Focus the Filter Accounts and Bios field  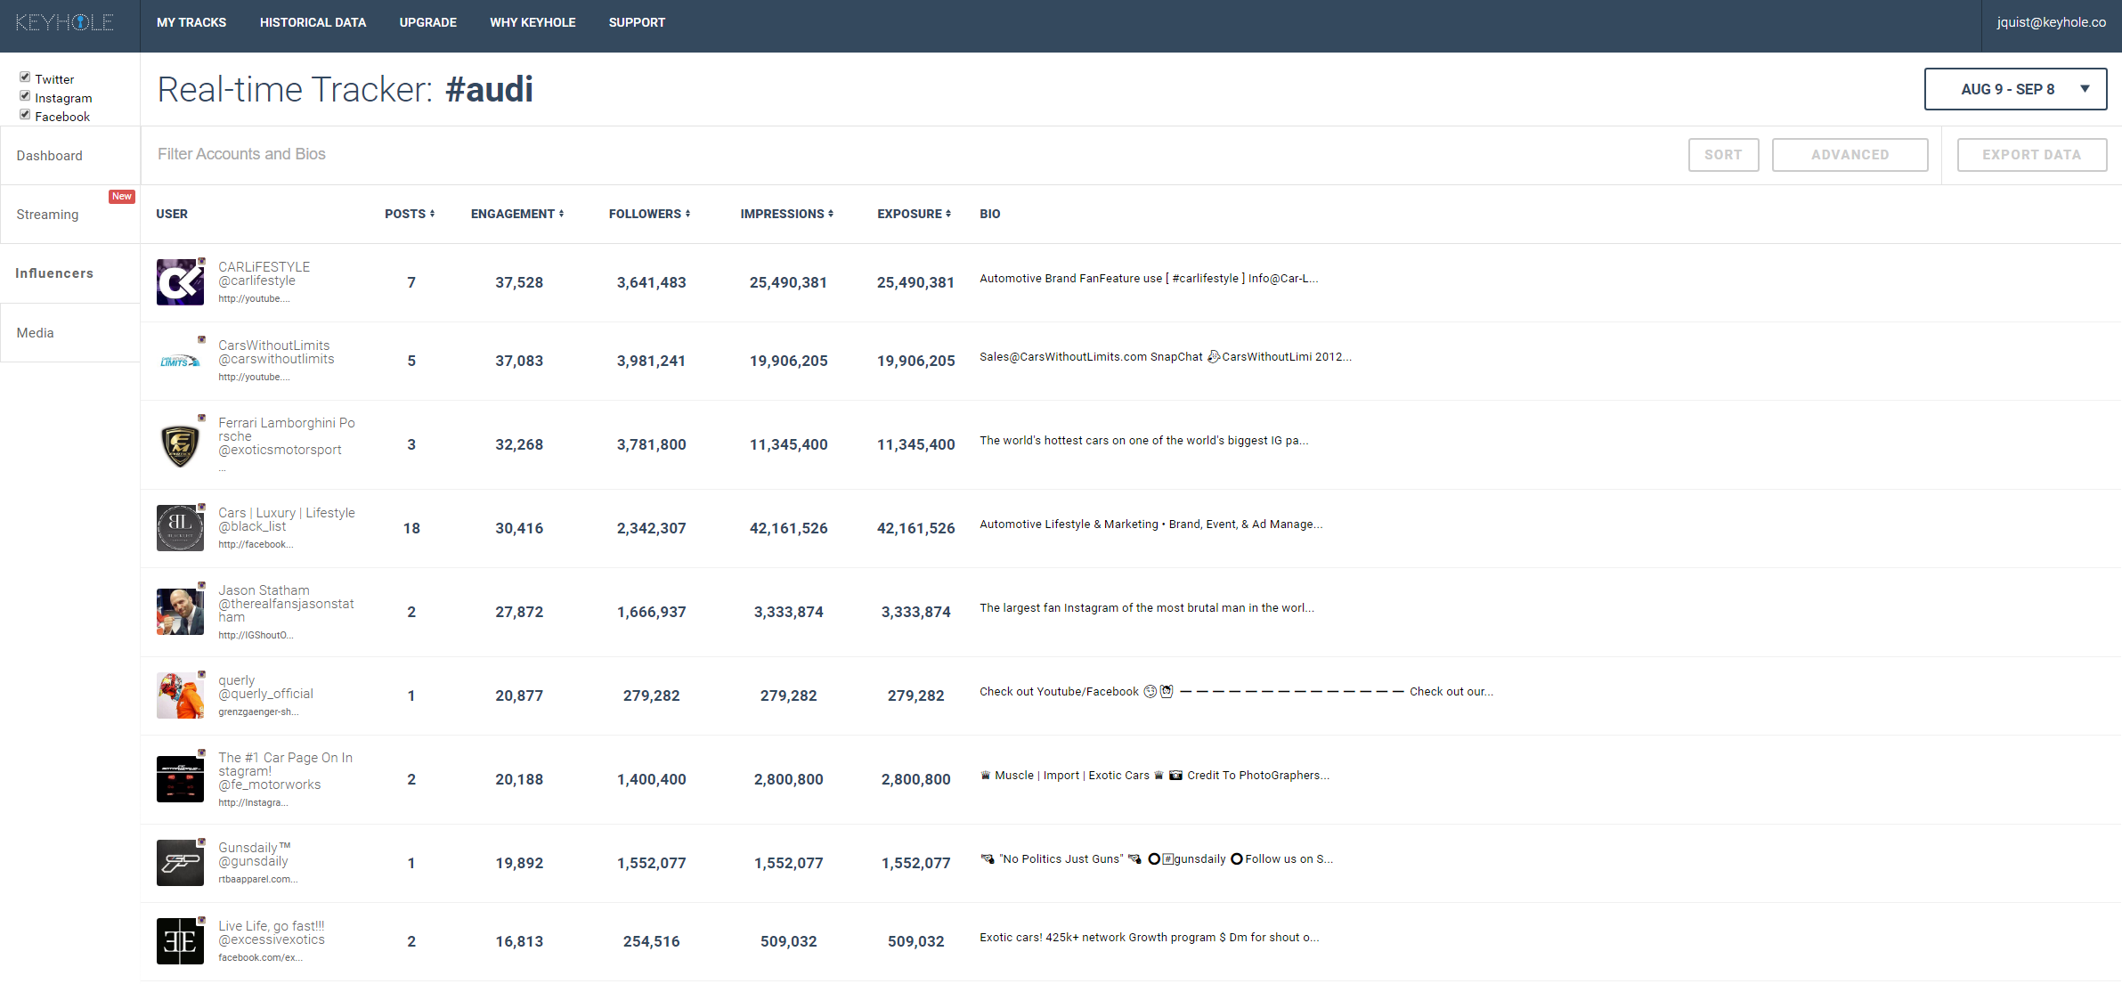click(908, 154)
